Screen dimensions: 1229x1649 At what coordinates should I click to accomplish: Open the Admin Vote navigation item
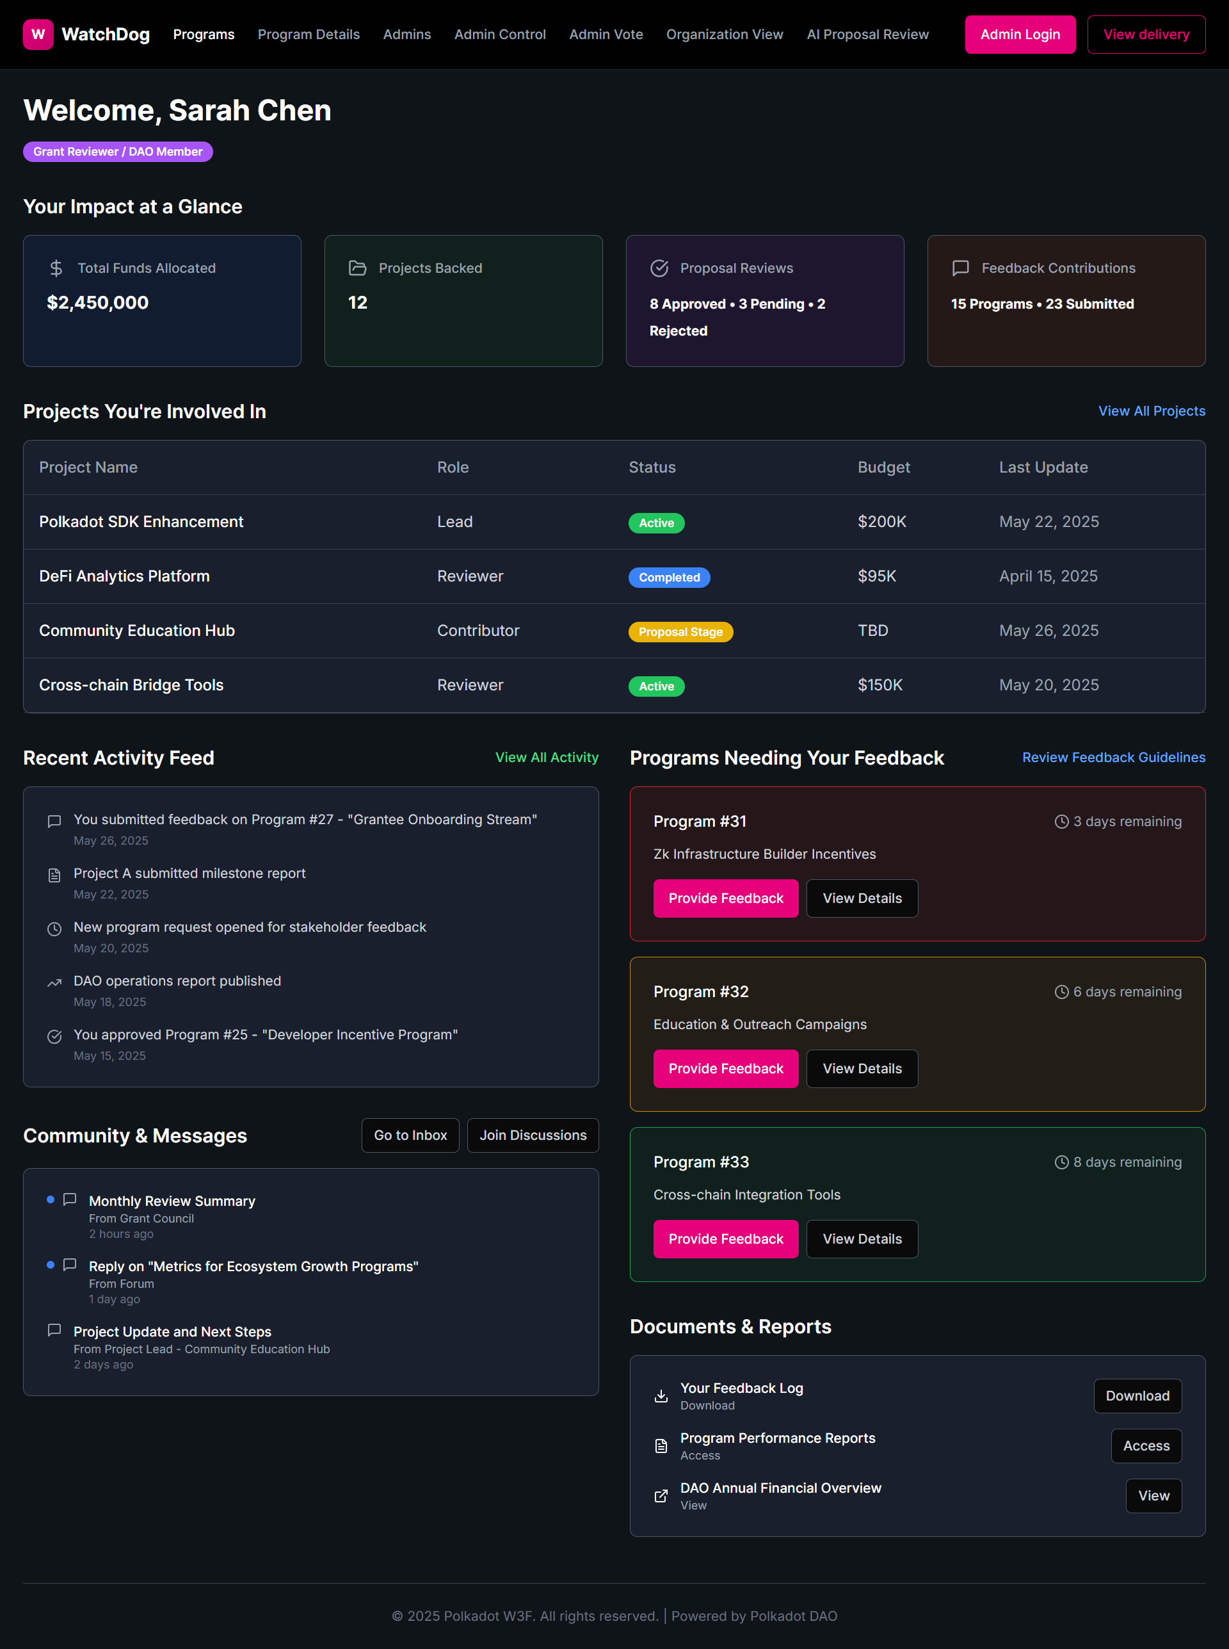click(x=606, y=34)
